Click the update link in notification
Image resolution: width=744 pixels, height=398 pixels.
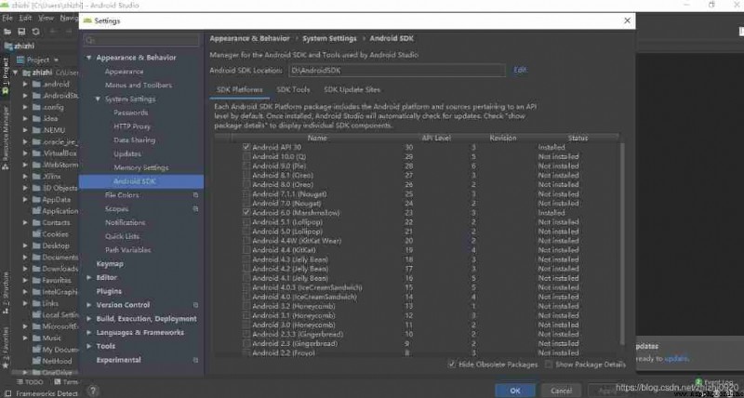676,359
